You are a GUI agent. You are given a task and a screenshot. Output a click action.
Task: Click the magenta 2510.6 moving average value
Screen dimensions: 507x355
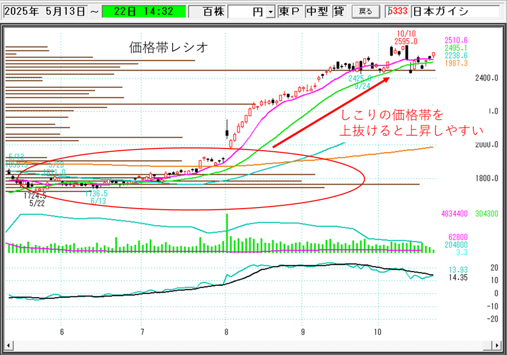[456, 40]
